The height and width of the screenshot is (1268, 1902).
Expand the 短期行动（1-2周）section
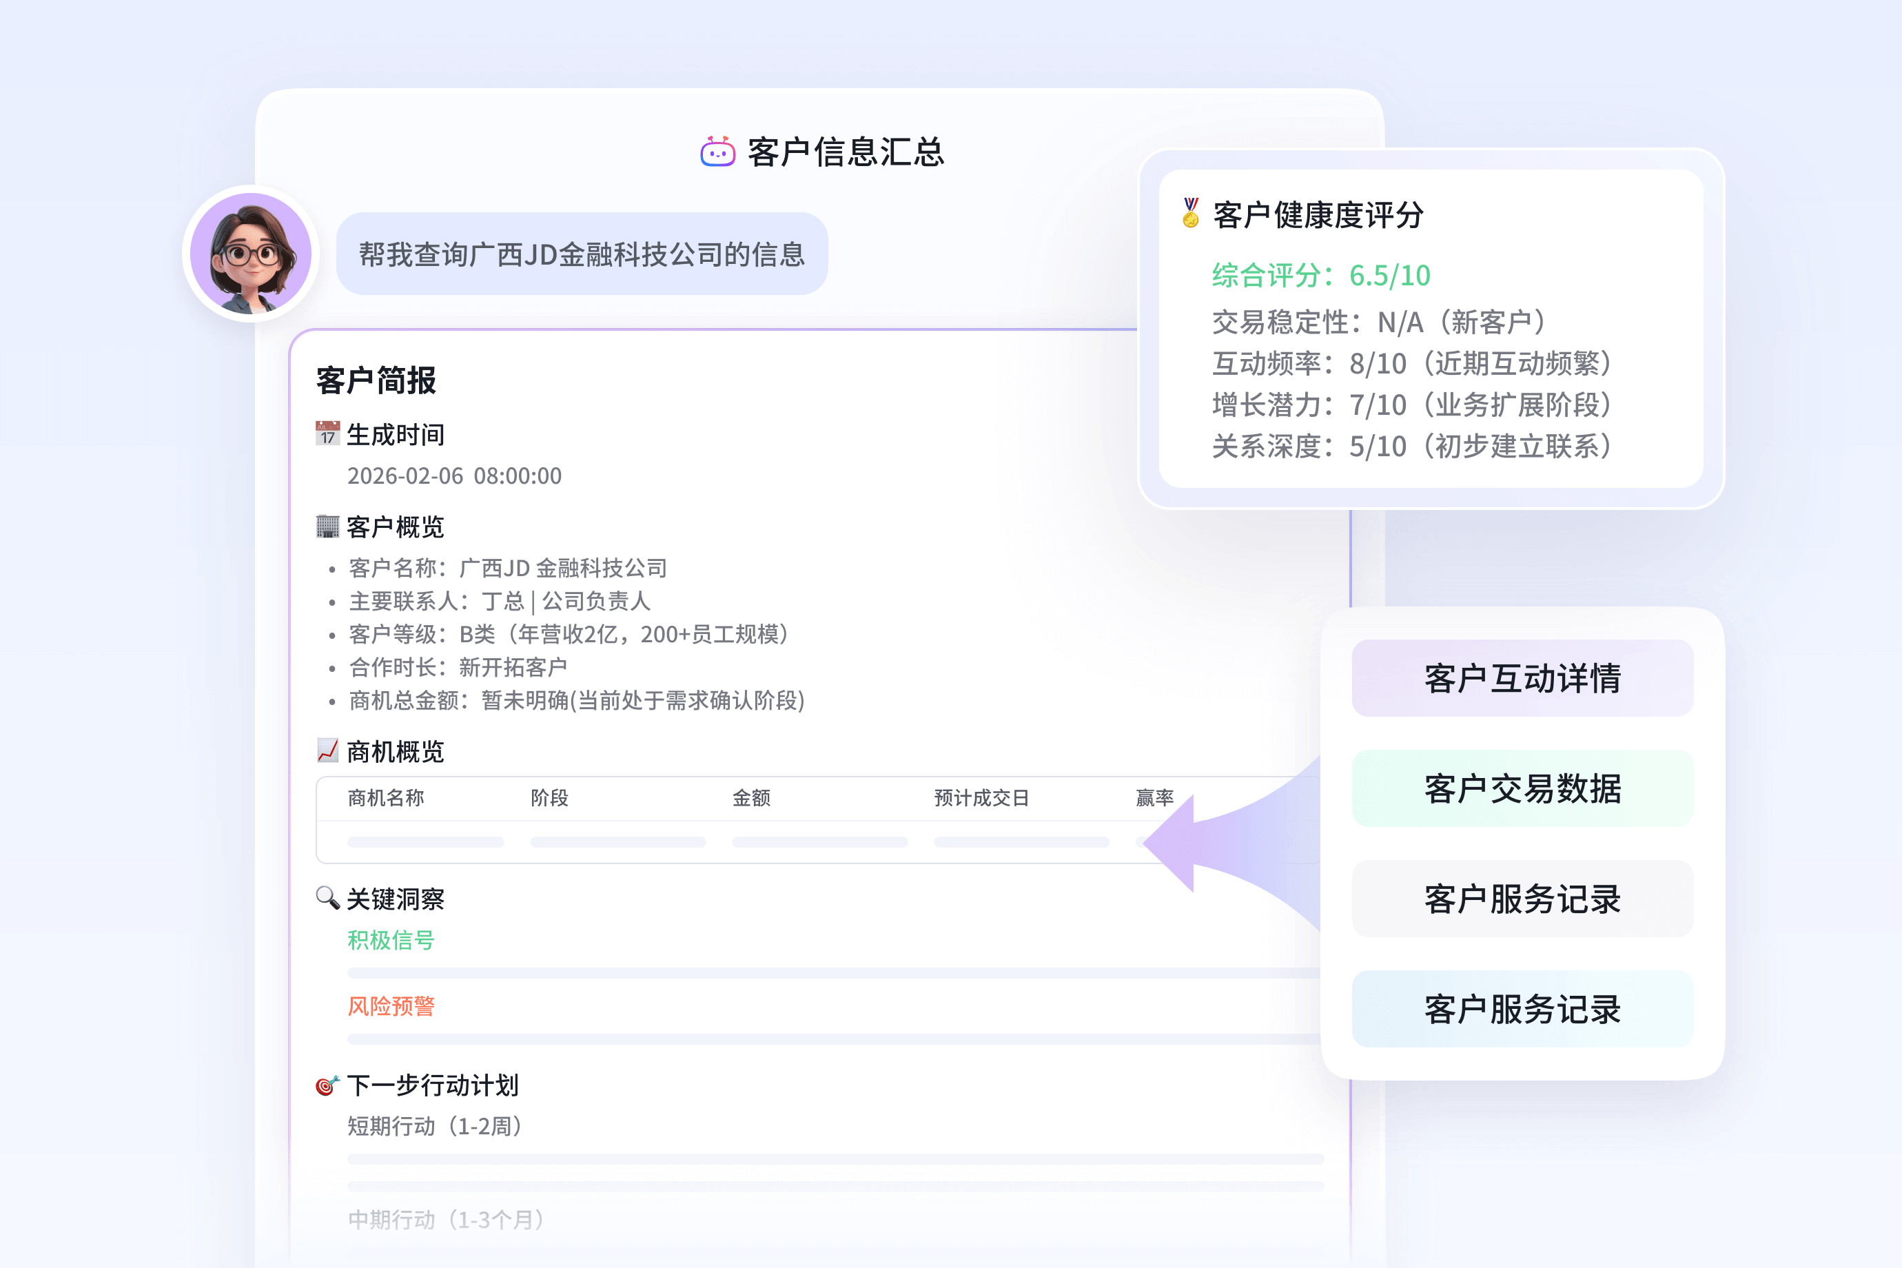(434, 1125)
